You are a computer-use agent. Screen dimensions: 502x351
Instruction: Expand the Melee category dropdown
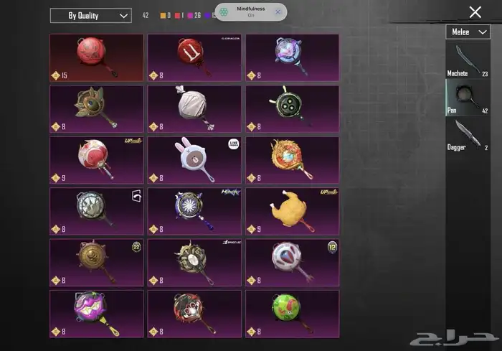(x=468, y=32)
